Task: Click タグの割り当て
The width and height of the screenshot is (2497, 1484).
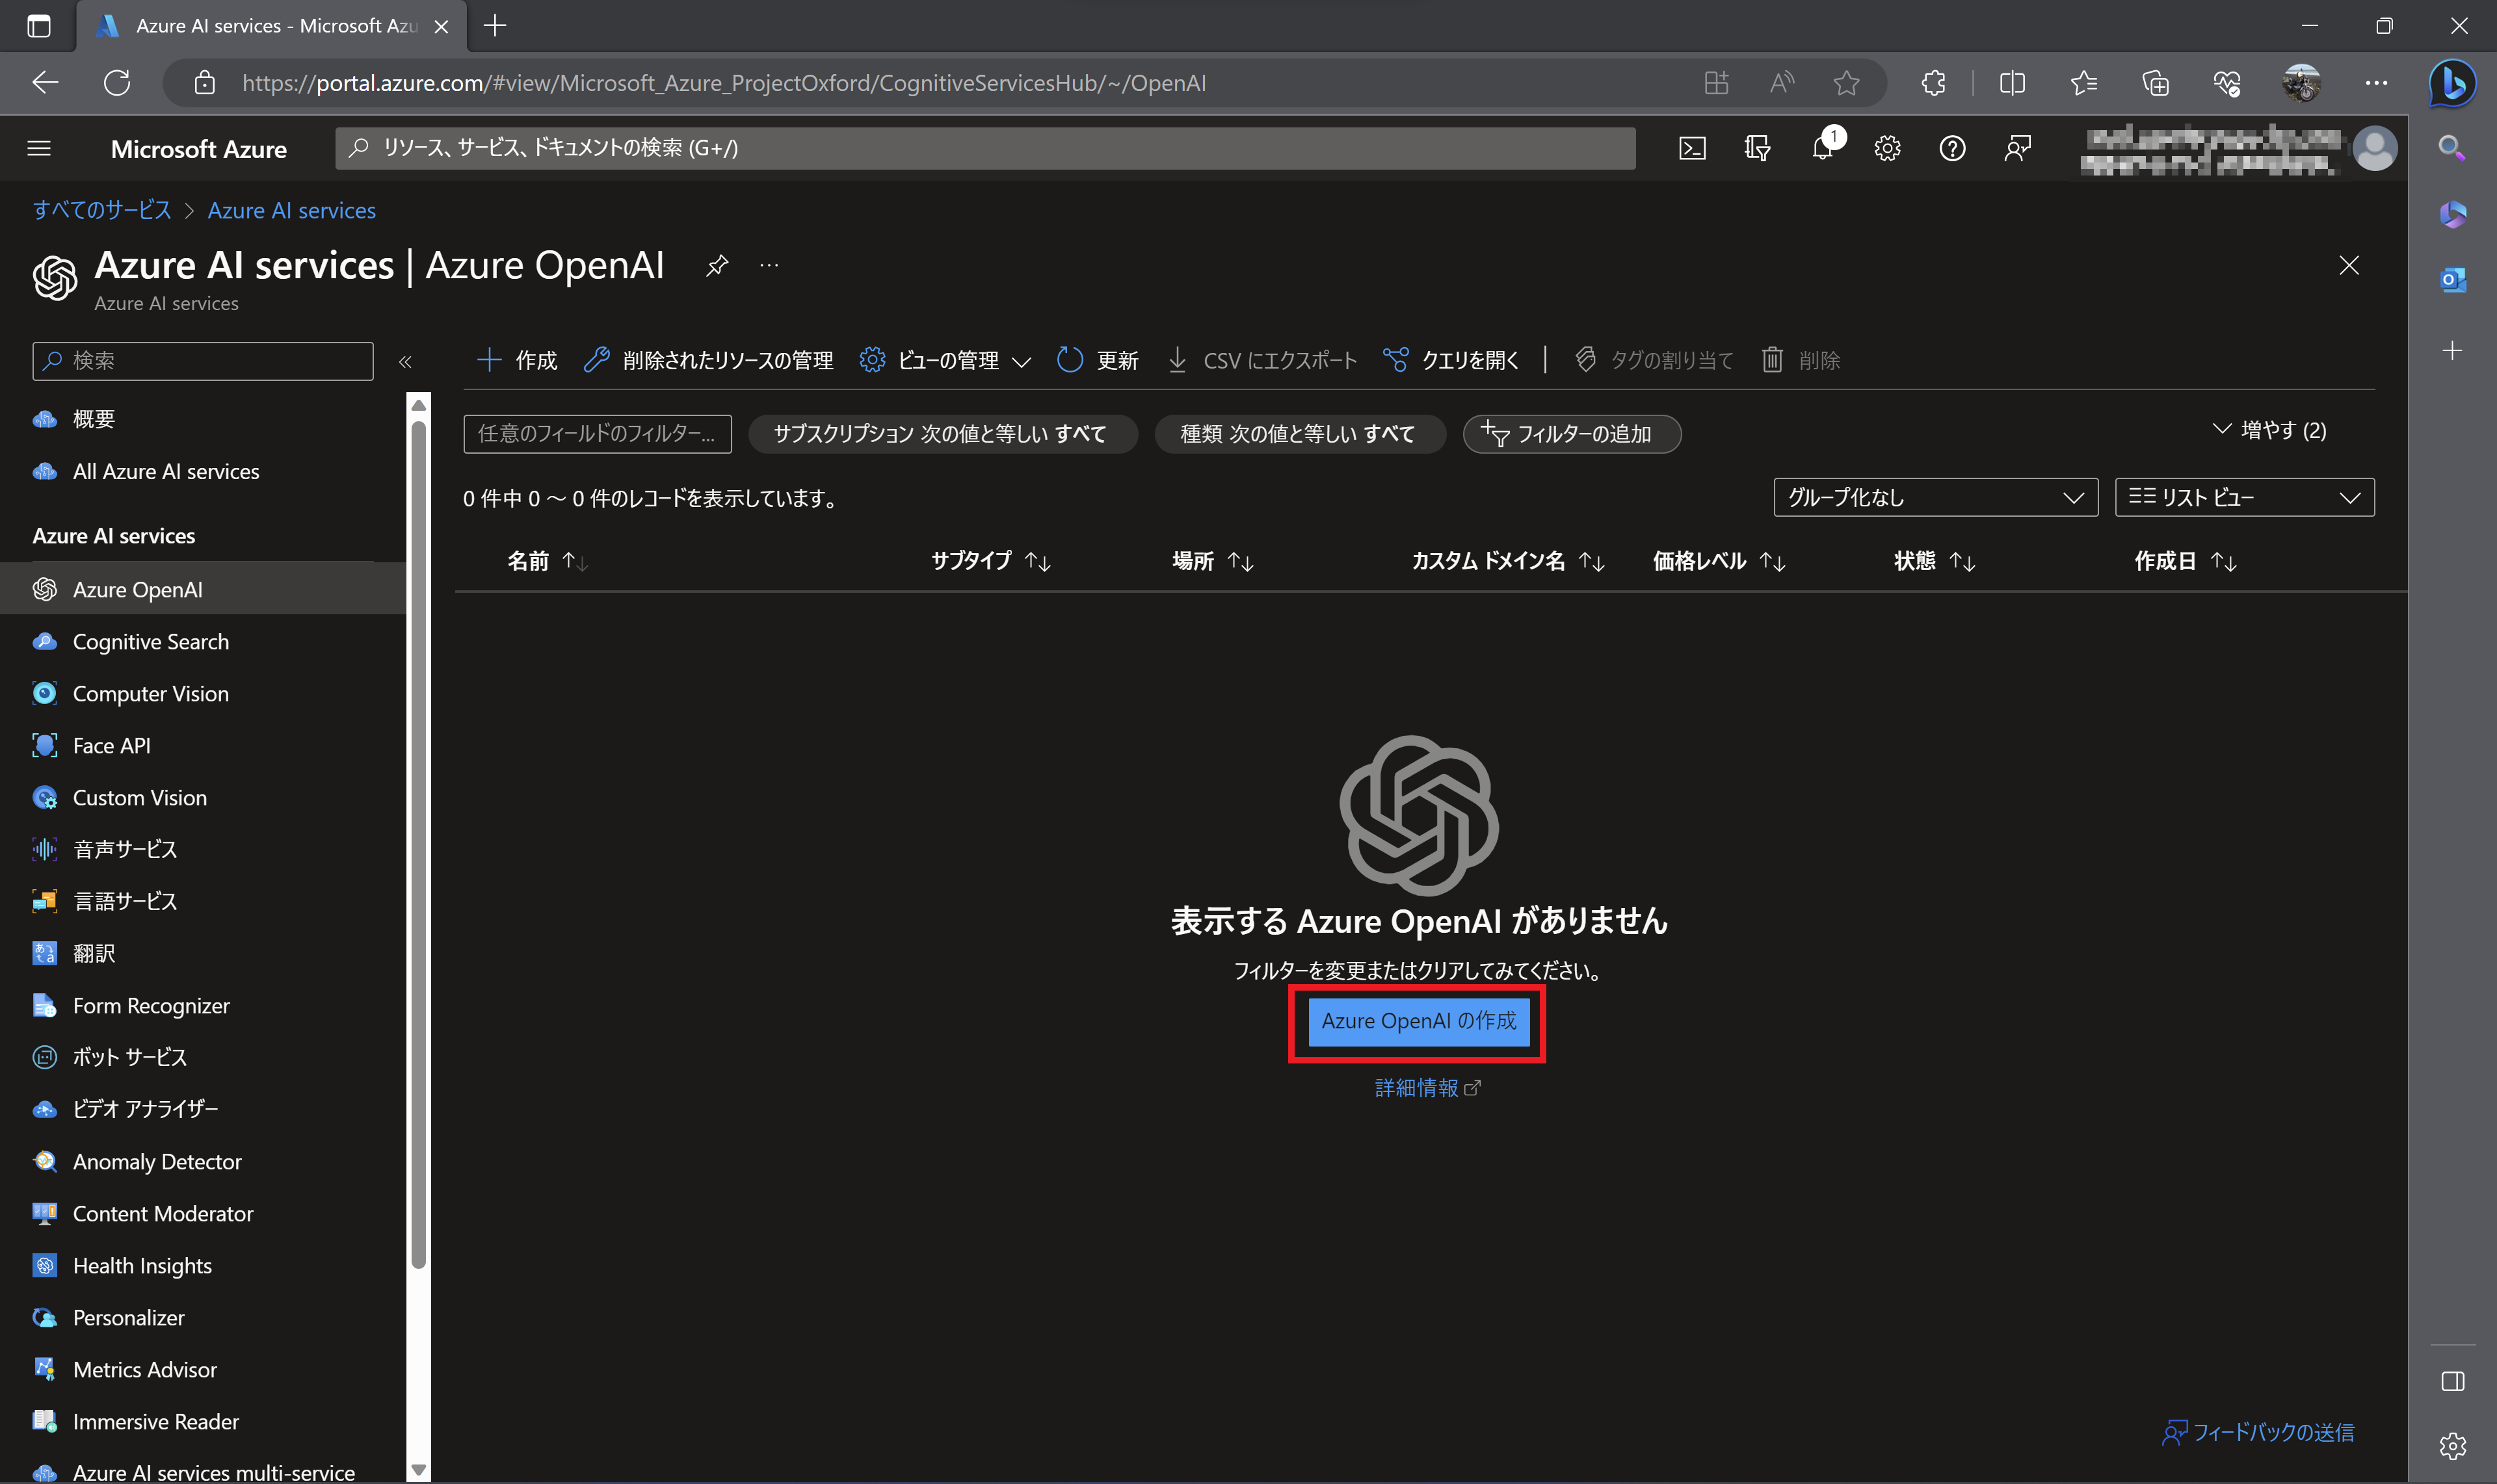Action: pyautogui.click(x=1654, y=360)
